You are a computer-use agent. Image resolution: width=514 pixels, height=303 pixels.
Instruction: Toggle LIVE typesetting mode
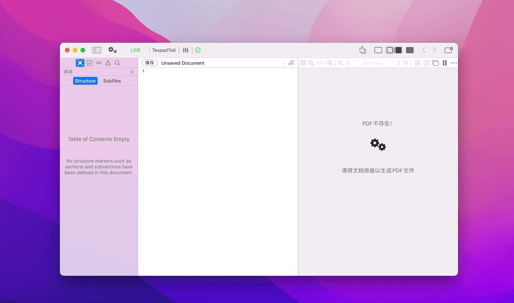[x=135, y=50]
